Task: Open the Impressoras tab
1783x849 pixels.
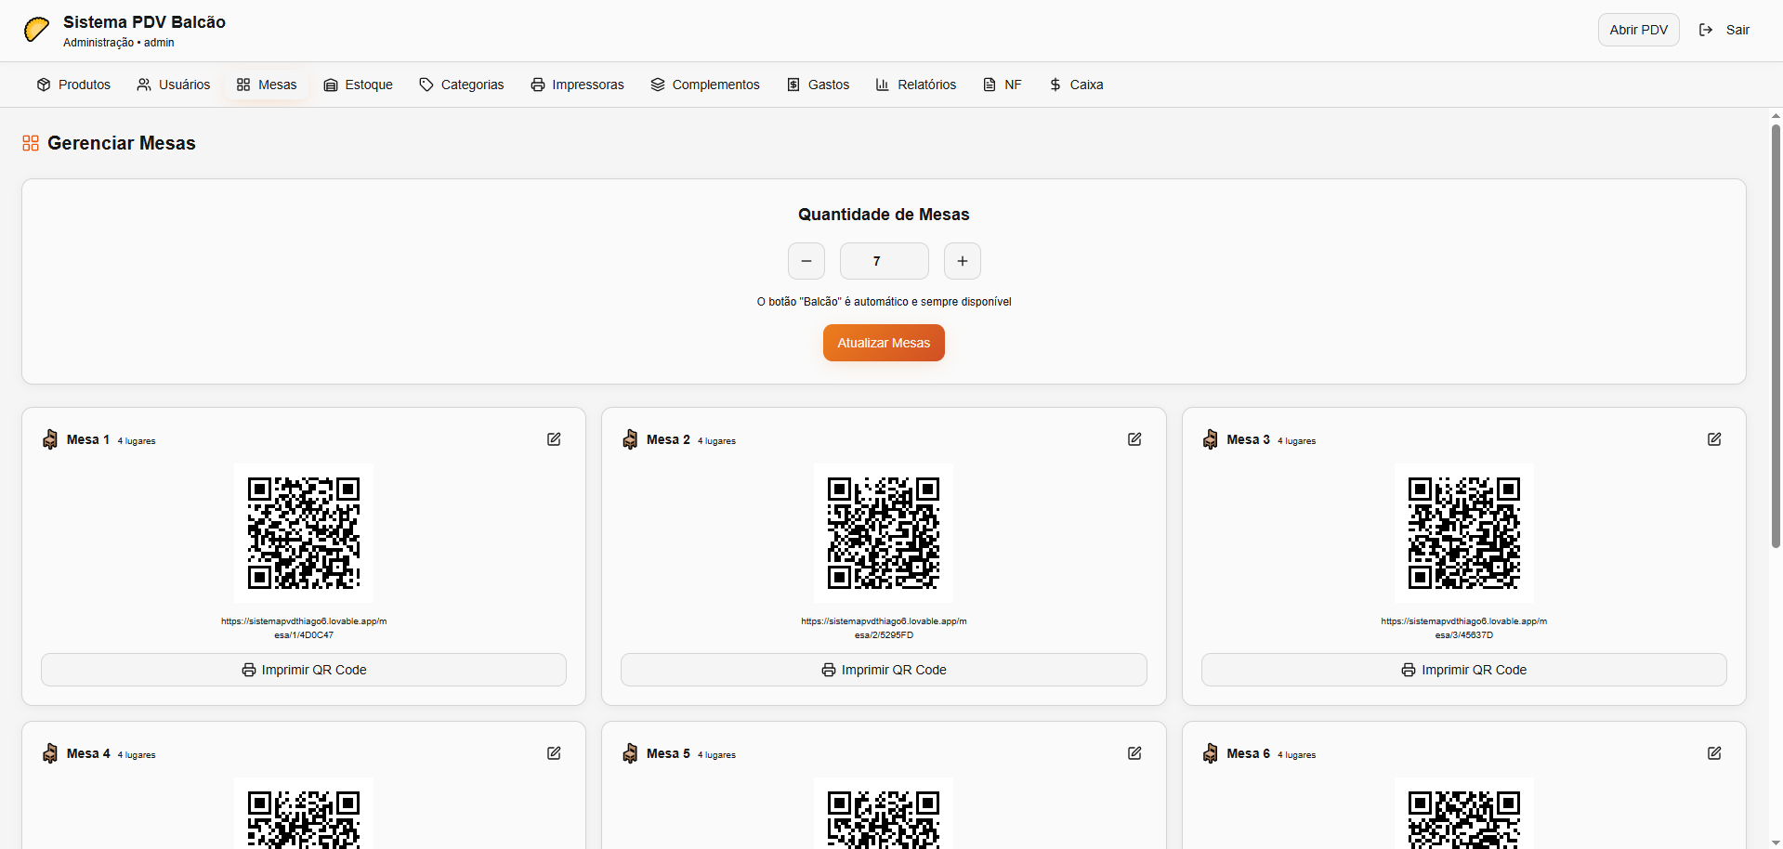Action: 577,85
